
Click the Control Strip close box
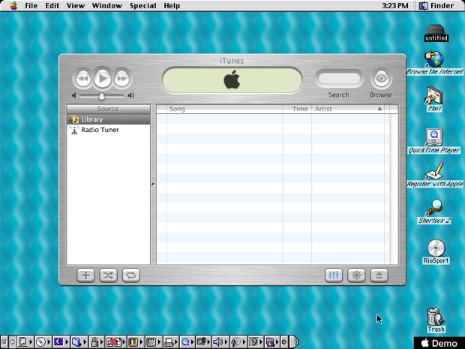(4, 342)
